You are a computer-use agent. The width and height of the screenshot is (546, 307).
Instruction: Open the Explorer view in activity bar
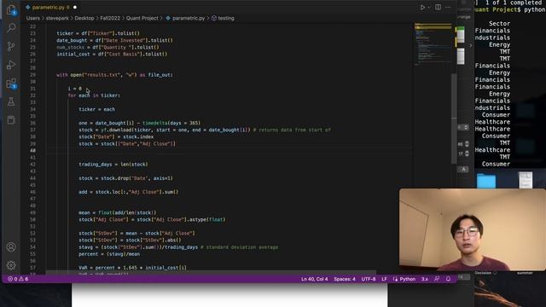point(11,9)
